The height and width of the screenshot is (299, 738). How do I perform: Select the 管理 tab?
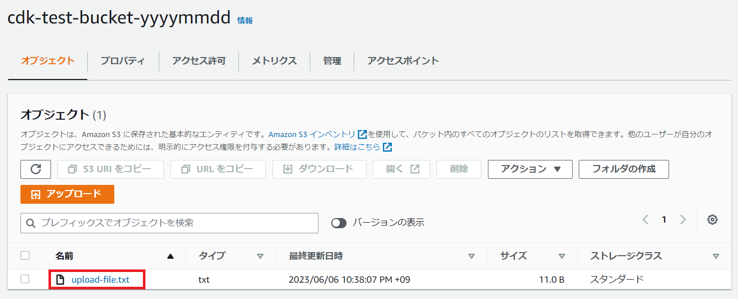coord(332,61)
